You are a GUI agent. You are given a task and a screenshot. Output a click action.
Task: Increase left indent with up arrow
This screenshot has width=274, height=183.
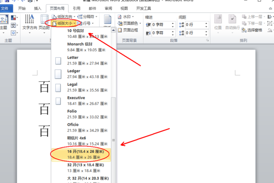coord(173,23)
